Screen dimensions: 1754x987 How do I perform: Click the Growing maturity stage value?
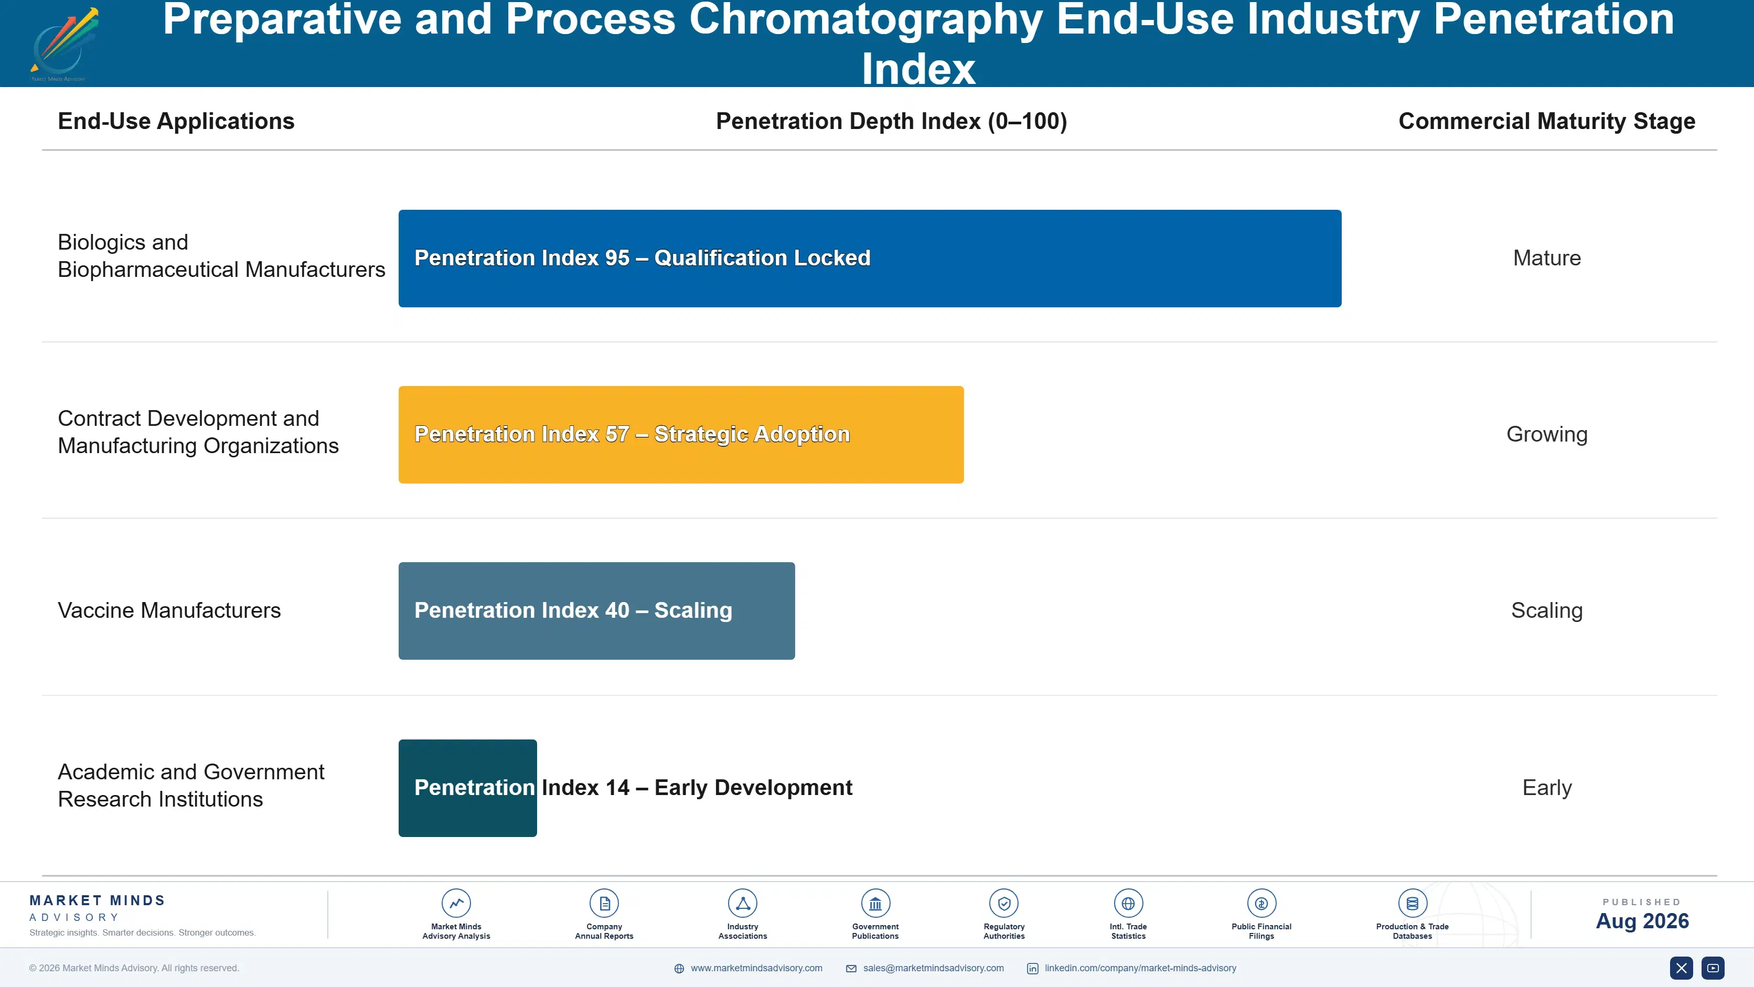[x=1546, y=434]
